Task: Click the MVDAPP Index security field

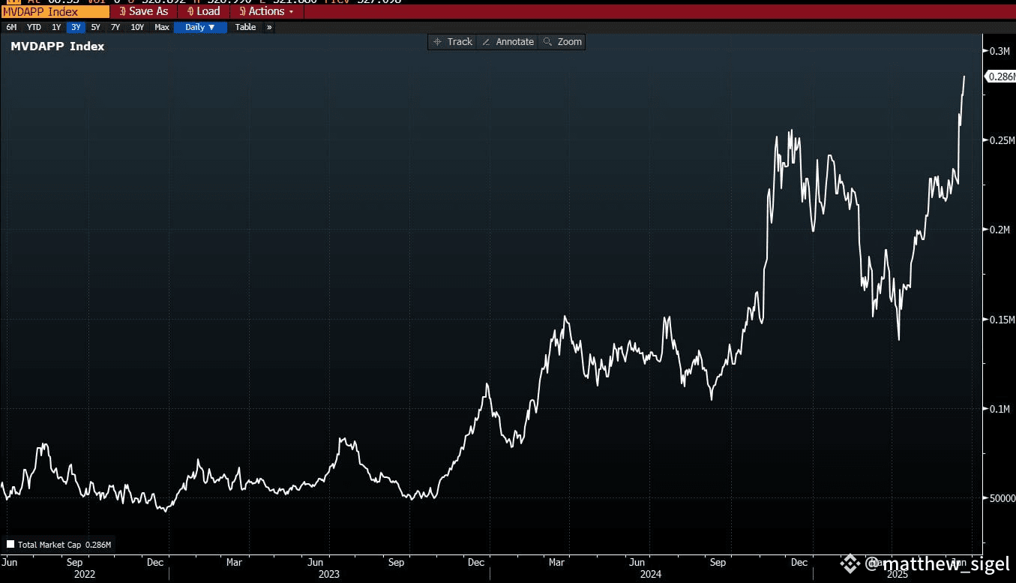Action: (x=55, y=12)
